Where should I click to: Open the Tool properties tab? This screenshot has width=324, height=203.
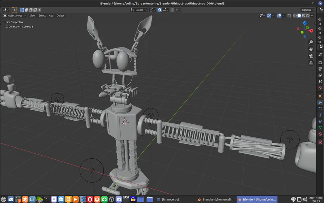point(320,55)
